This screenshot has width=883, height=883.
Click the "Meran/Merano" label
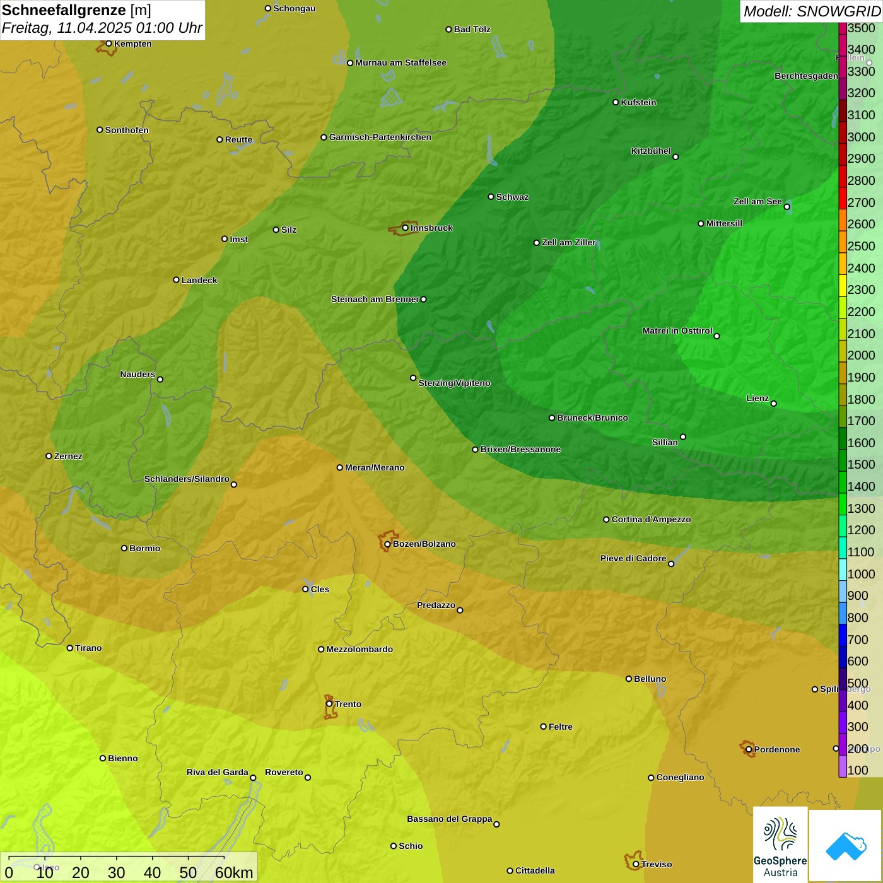click(x=375, y=467)
